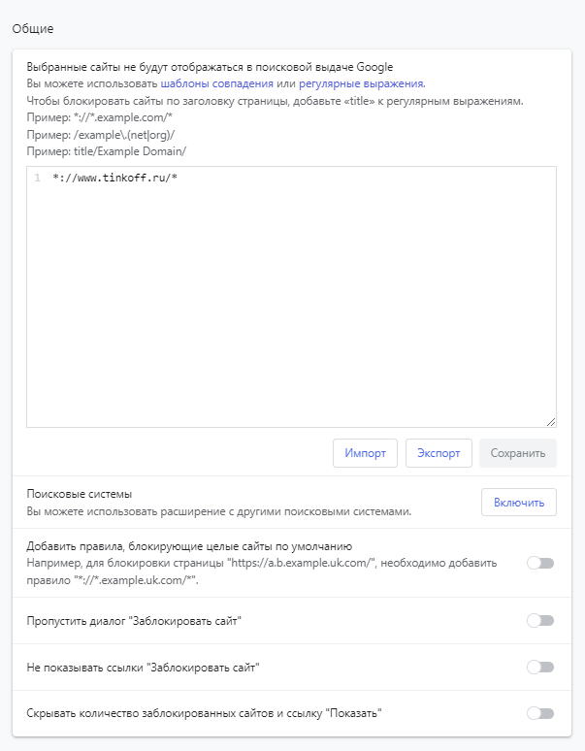Viewport: 585px width, 751px height.
Task: Click the editor's corner resize handle
Action: [551, 421]
